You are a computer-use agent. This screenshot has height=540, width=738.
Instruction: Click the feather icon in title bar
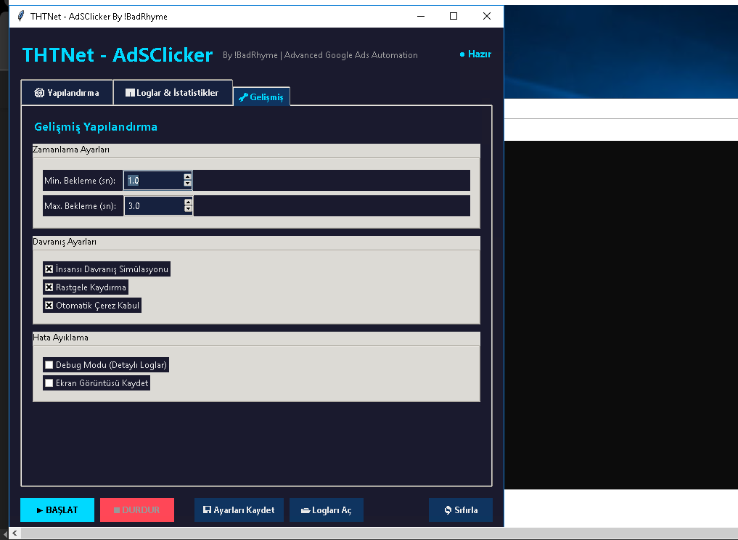click(x=21, y=16)
